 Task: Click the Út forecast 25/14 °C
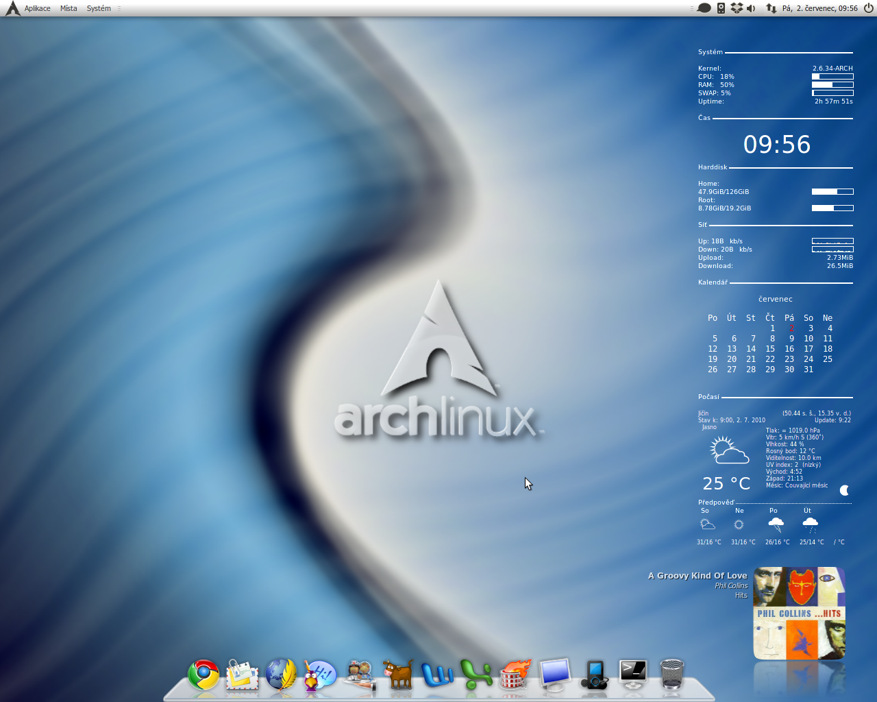[812, 542]
